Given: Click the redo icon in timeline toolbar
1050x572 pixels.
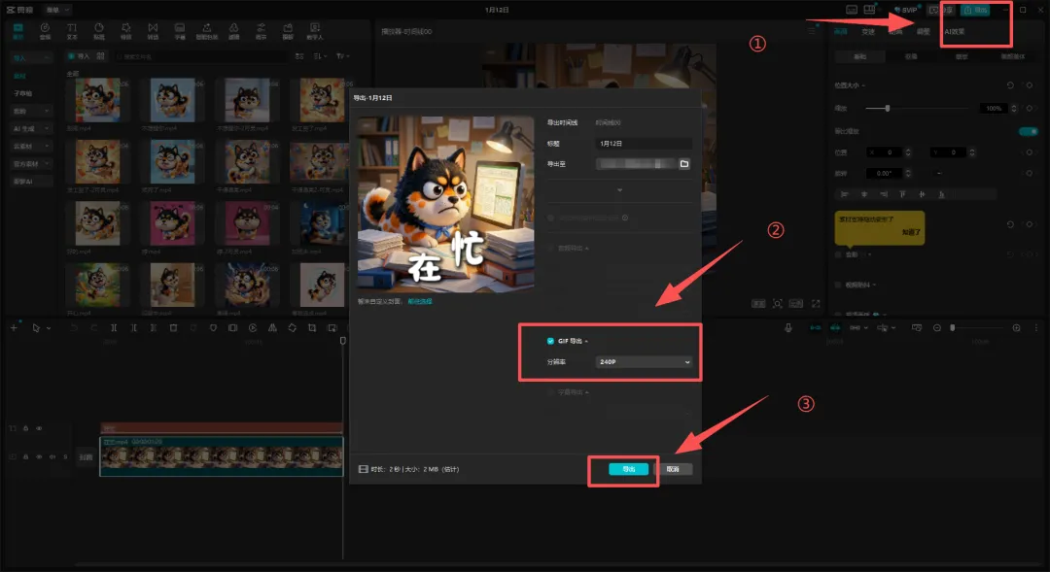Looking at the screenshot, I should 93,328.
